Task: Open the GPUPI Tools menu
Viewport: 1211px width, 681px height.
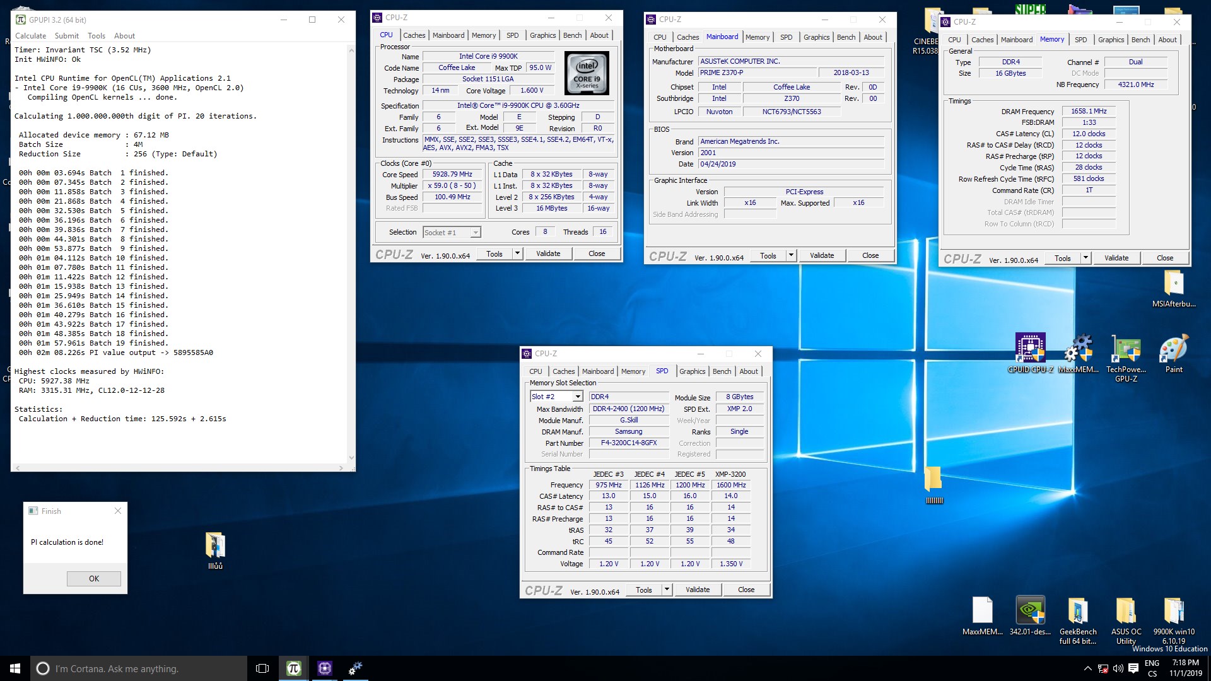Action: click(x=97, y=36)
